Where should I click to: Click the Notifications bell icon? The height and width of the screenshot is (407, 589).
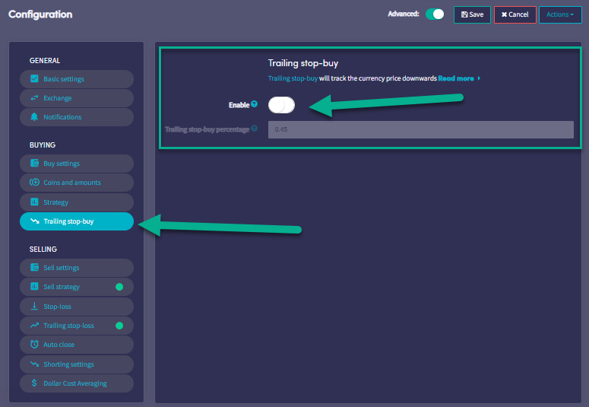click(x=34, y=117)
